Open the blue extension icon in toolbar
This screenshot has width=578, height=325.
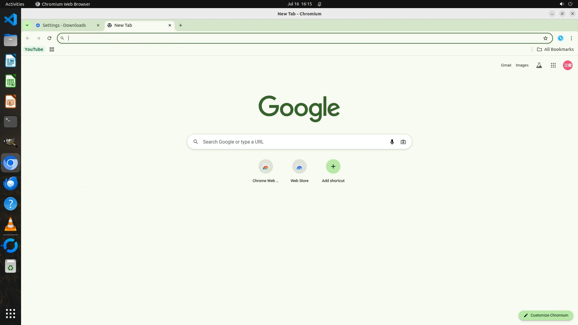point(560,38)
